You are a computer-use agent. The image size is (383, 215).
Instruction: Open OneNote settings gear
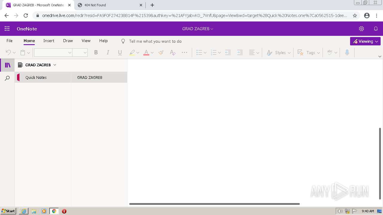[361, 29]
